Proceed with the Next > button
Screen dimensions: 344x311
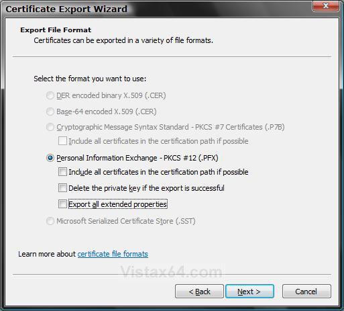pyautogui.click(x=249, y=292)
